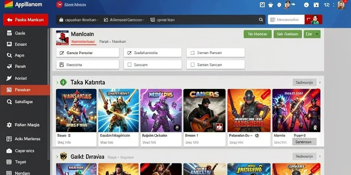Screen dimensions: 351x175
Task: Click the bookmark square icon in top header
Action: click(316, 5)
